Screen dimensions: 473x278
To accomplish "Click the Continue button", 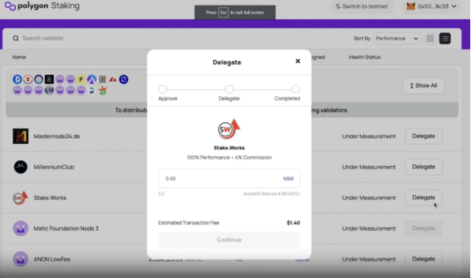I will (x=229, y=239).
